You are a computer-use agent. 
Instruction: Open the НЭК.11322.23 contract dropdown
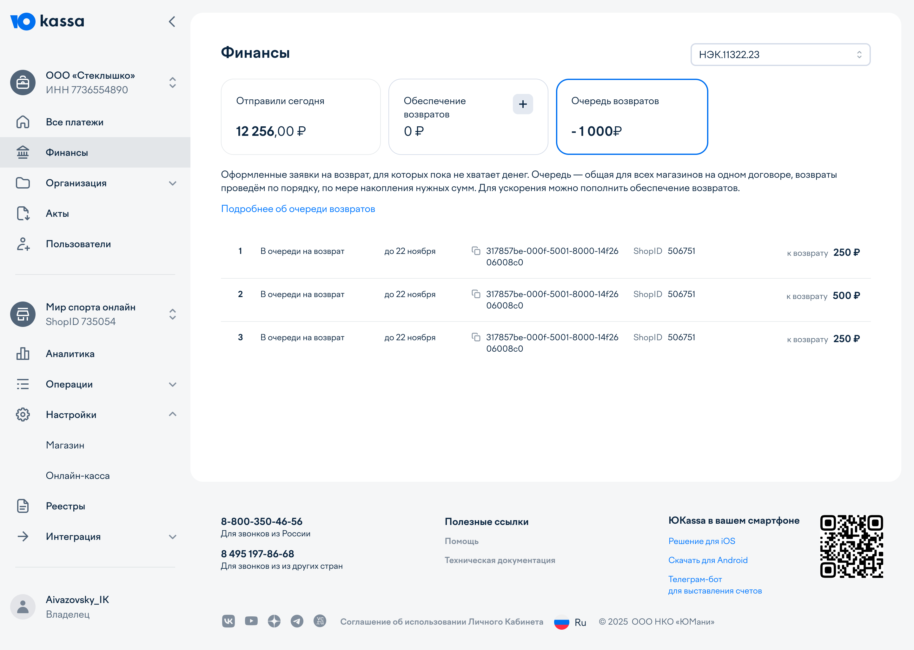780,55
